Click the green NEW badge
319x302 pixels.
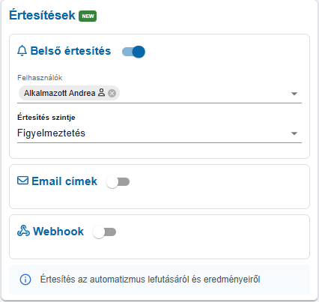coord(88,16)
